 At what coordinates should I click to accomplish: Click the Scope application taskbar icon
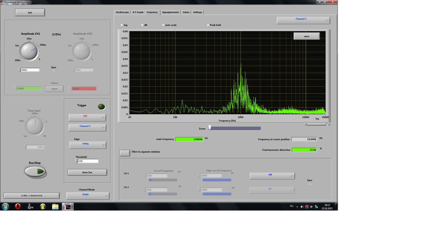(68, 206)
